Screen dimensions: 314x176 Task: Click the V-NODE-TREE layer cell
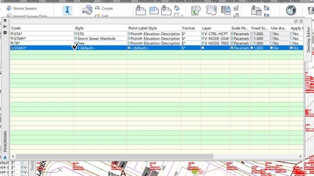(215, 43)
